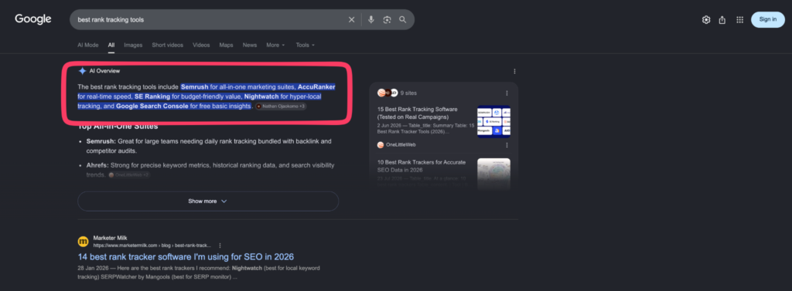Open 10 Best Rank Trackers link
792x291 pixels.
421,167
